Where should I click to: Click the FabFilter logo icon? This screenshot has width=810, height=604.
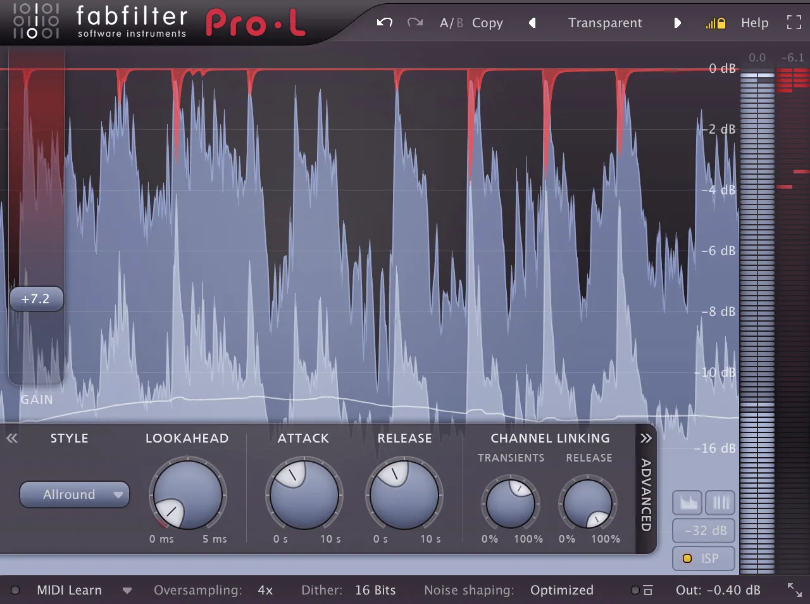(x=36, y=20)
